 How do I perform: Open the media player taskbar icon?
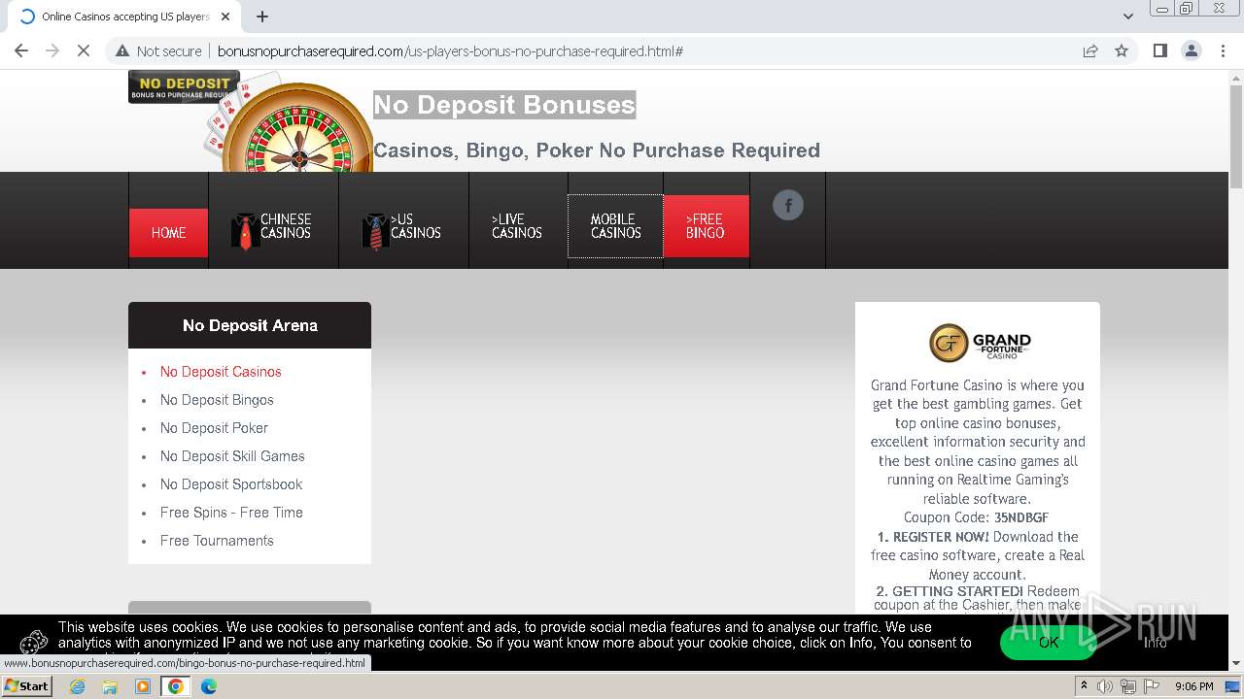143,686
